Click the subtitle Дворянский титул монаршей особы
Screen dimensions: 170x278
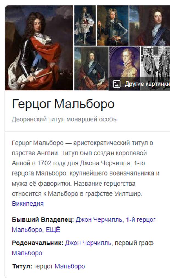[x=64, y=119]
